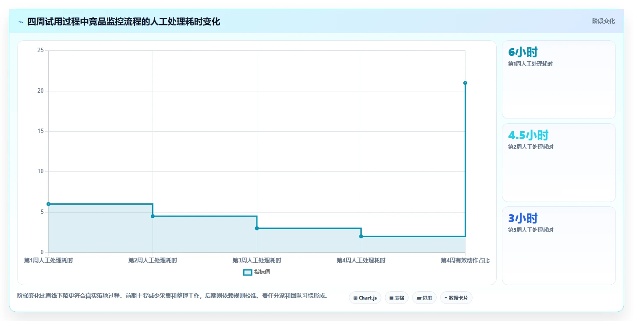The image size is (633, 321).
Task: Click x-axis label 第3周人工处理耗时
Action: click(257, 260)
